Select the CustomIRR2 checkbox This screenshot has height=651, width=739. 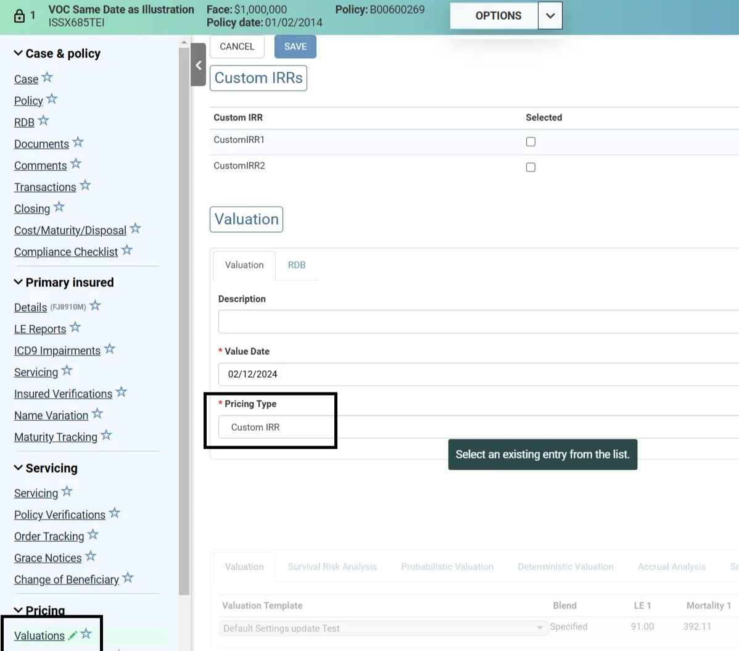pos(531,167)
